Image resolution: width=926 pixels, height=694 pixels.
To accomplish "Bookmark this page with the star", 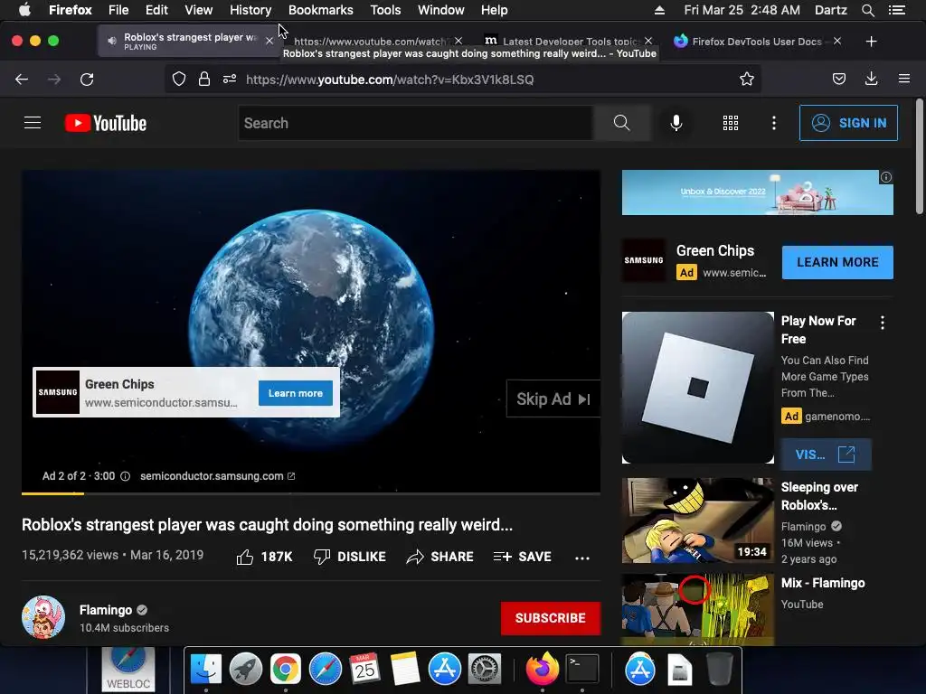I will tap(746, 80).
